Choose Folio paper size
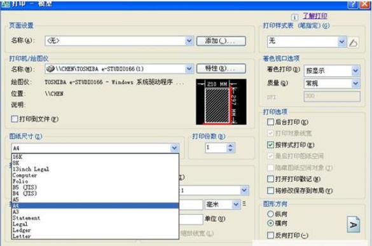 coord(95,181)
